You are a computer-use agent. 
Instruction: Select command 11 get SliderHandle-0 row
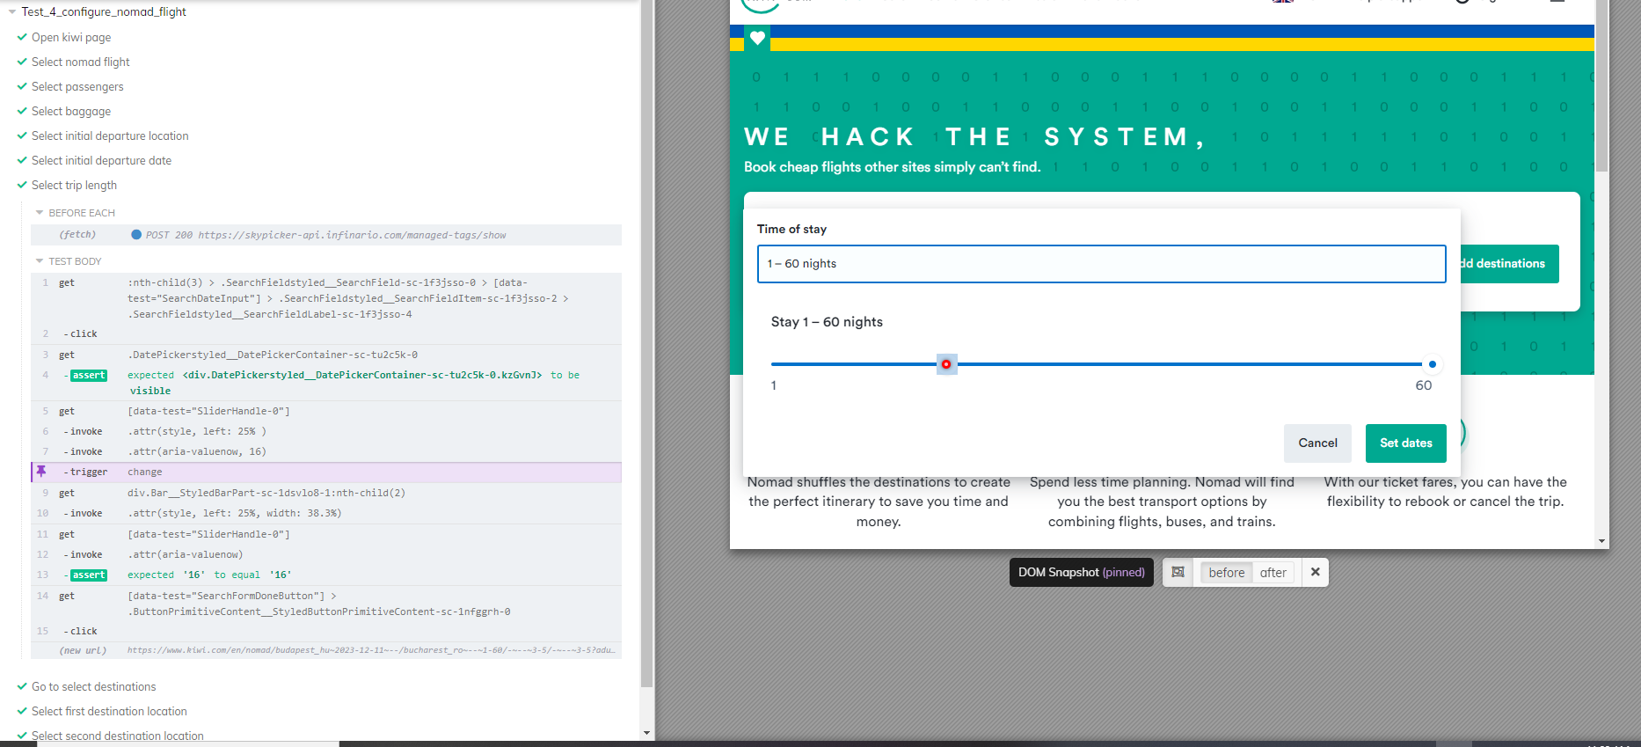click(x=326, y=535)
